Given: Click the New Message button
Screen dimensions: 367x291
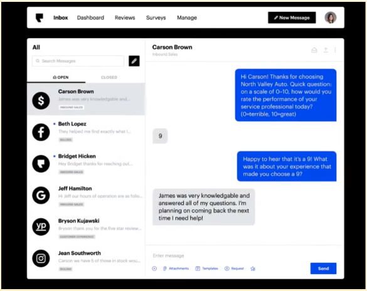Looking at the screenshot, I should (292, 18).
